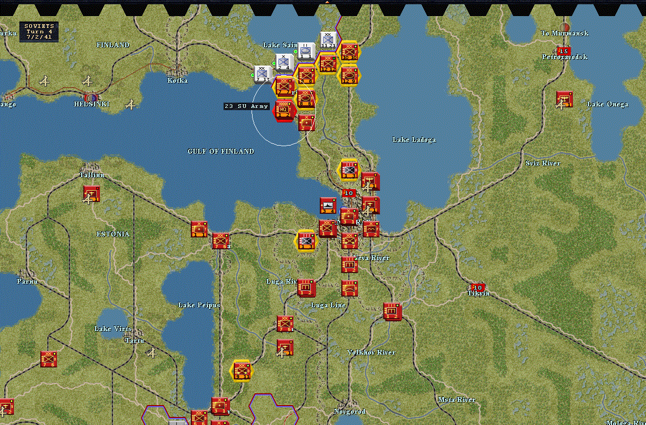Click the Lake Onega label
This screenshot has width=646, height=425.
tap(608, 104)
